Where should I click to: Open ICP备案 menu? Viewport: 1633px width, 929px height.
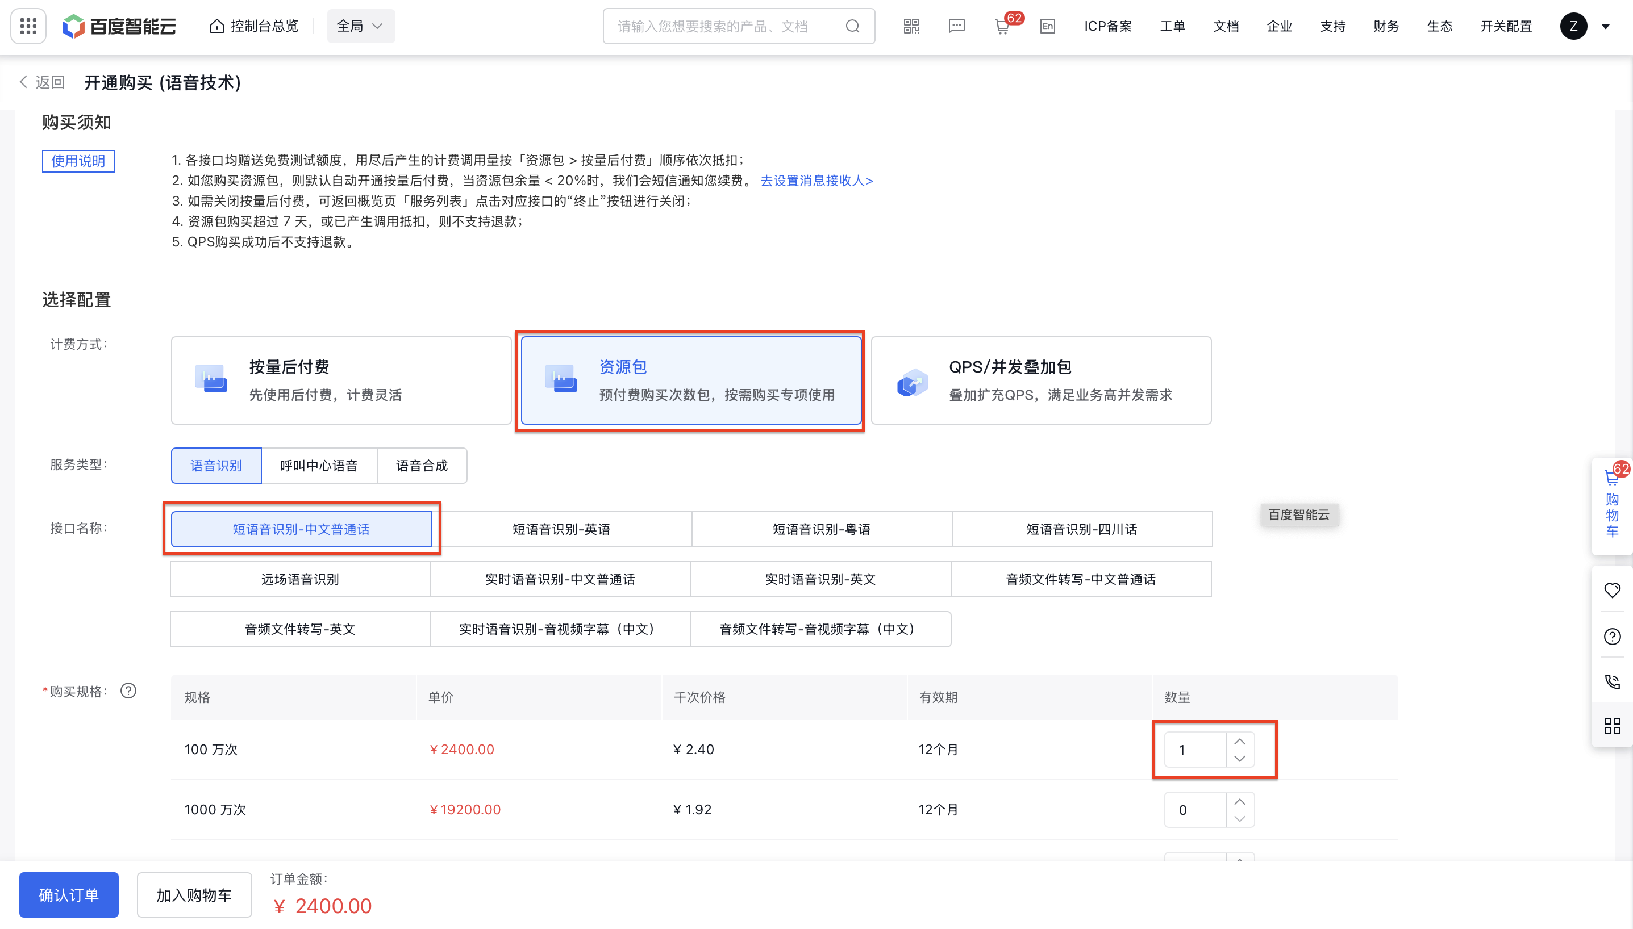coord(1107,26)
